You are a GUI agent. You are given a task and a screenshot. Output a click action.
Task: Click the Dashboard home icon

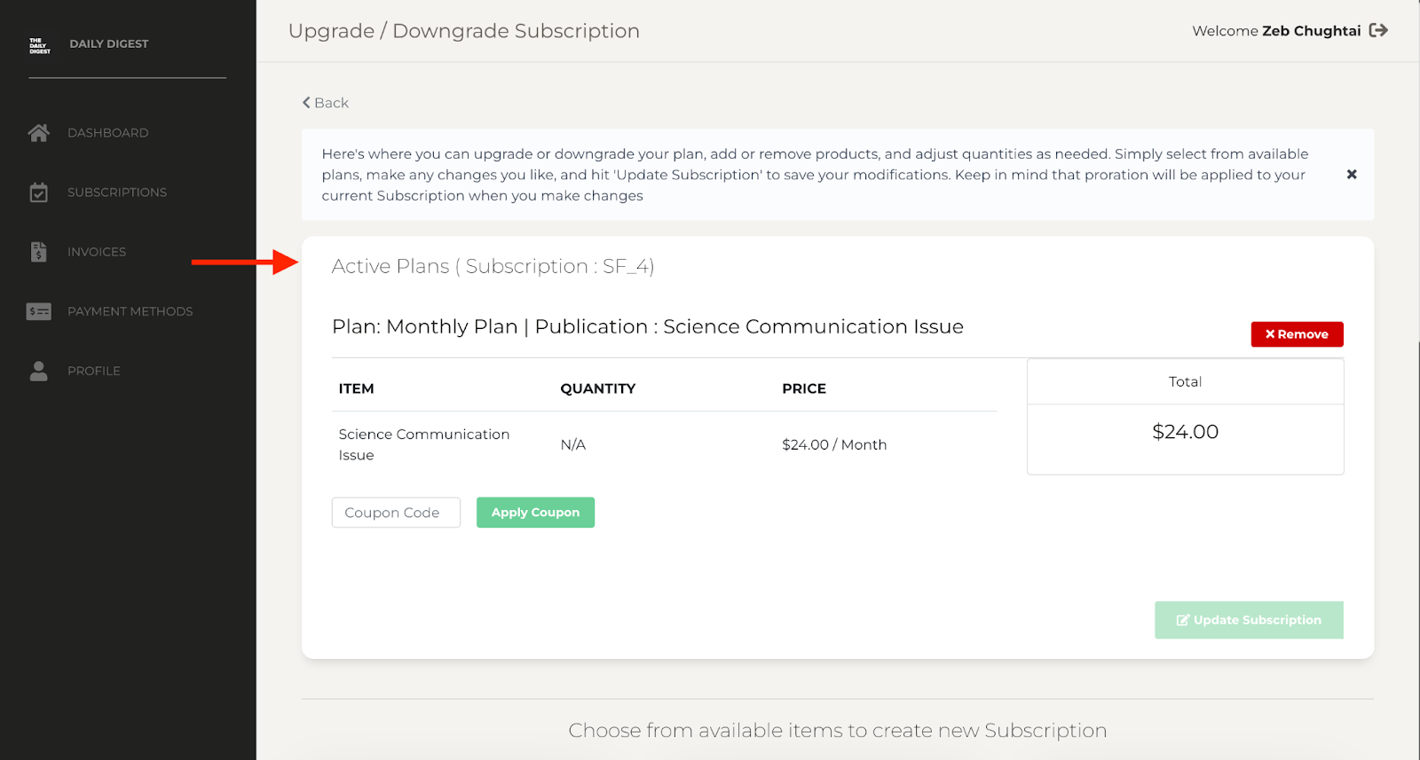click(38, 133)
